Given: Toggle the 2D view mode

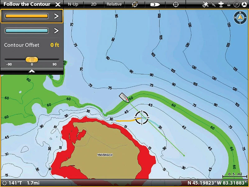Looking at the screenshot, I should click(x=94, y=4).
